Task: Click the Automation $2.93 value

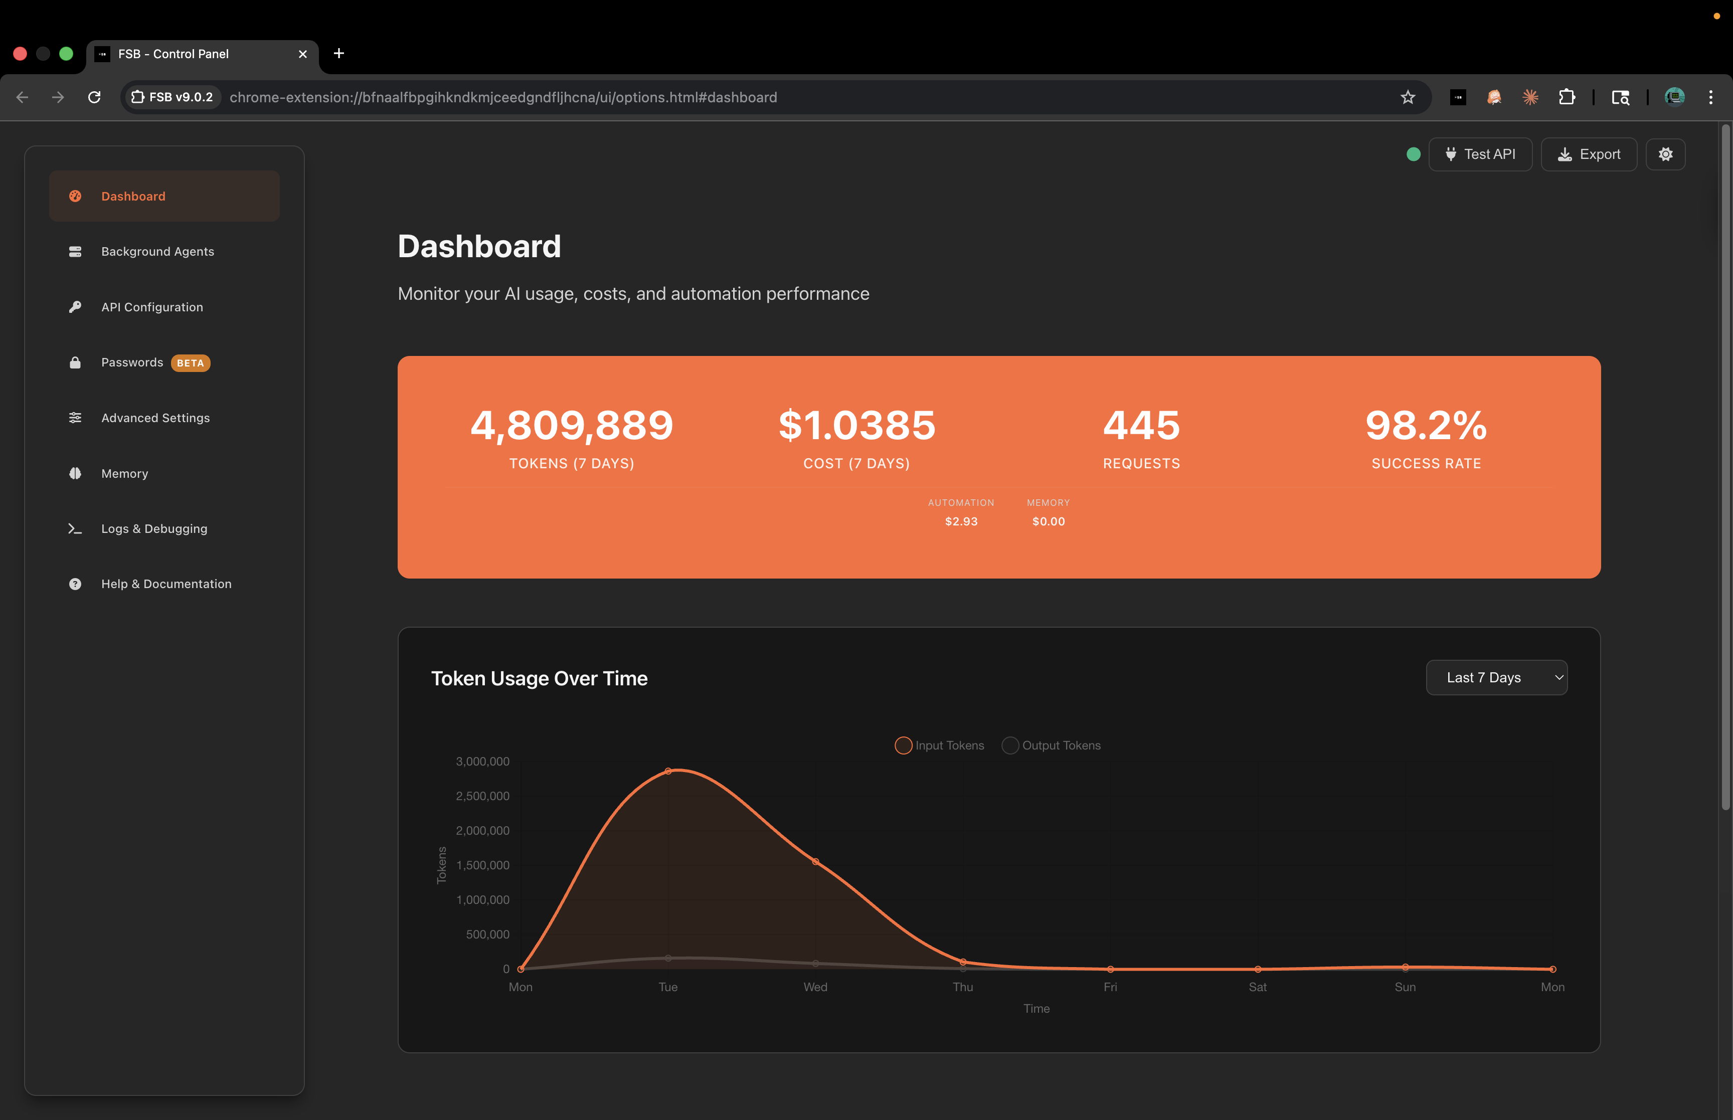Action: pos(961,521)
